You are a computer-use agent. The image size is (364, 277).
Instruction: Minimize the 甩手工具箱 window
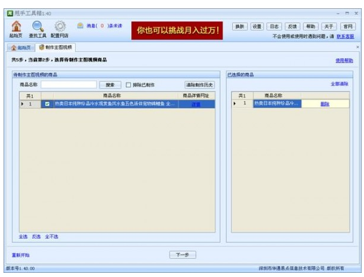tap(338, 14)
